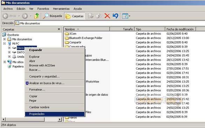The image size is (205, 128).
Task: Choose Copiar in the context menu
Action: pyautogui.click(x=55, y=96)
